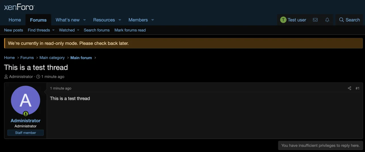The image size is (365, 152).
Task: Open the Find threads submenu
Action: 41,30
